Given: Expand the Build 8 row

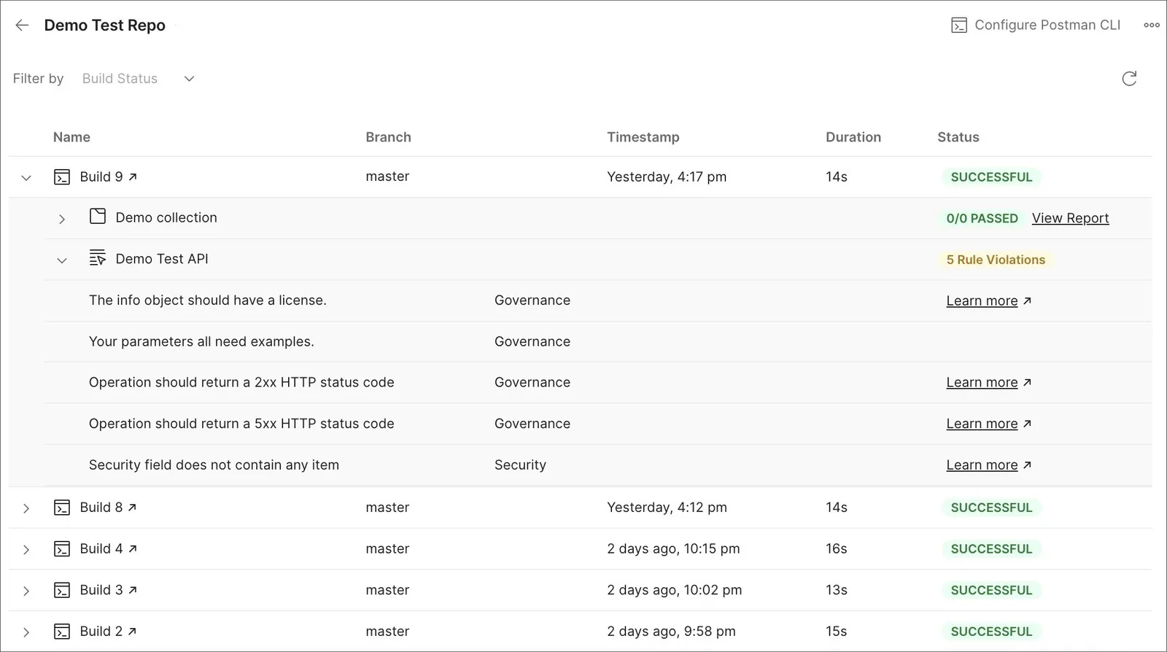Looking at the screenshot, I should click(26, 508).
